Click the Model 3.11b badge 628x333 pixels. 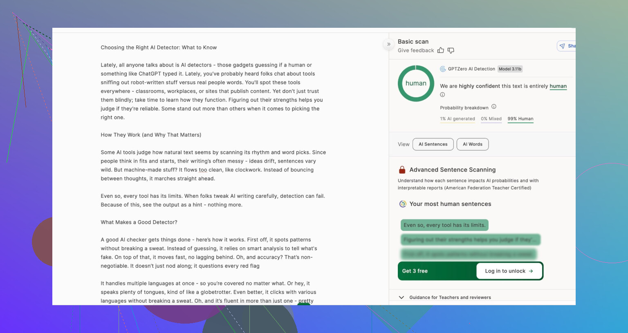[510, 69]
